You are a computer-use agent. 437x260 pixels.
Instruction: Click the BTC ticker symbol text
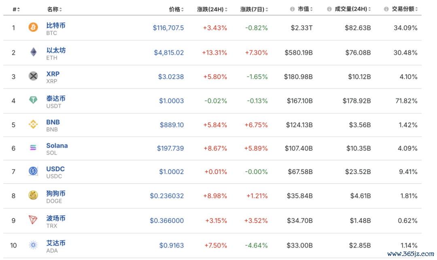pos(51,33)
